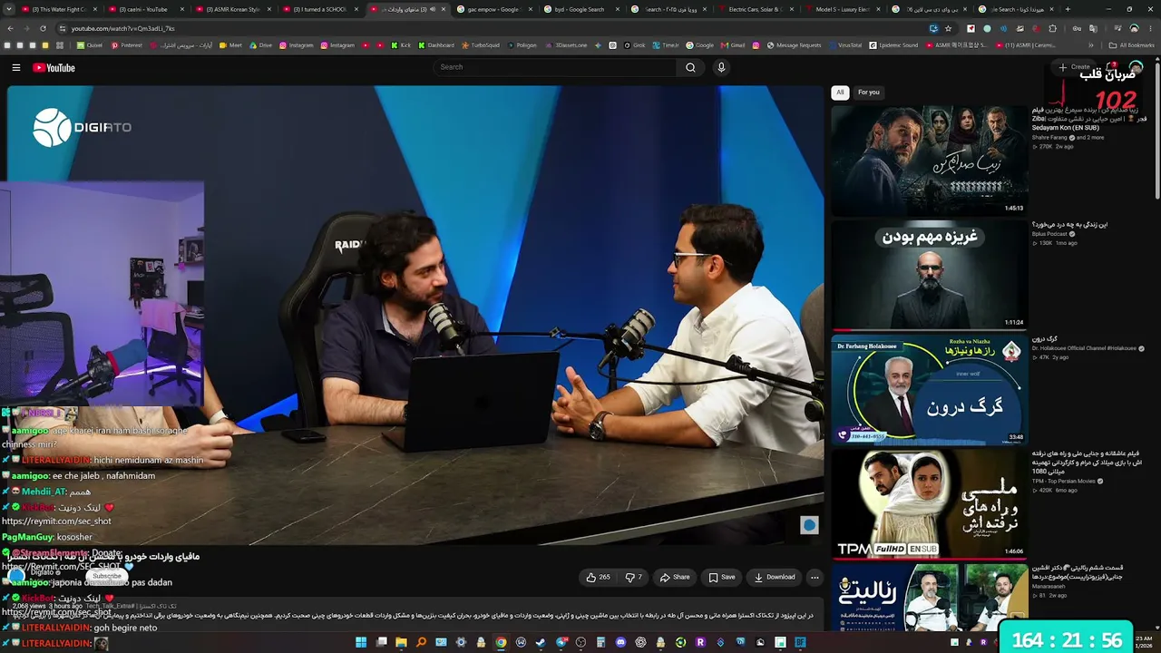
Task: Open Chrome from the taskbar
Action: coord(501,643)
